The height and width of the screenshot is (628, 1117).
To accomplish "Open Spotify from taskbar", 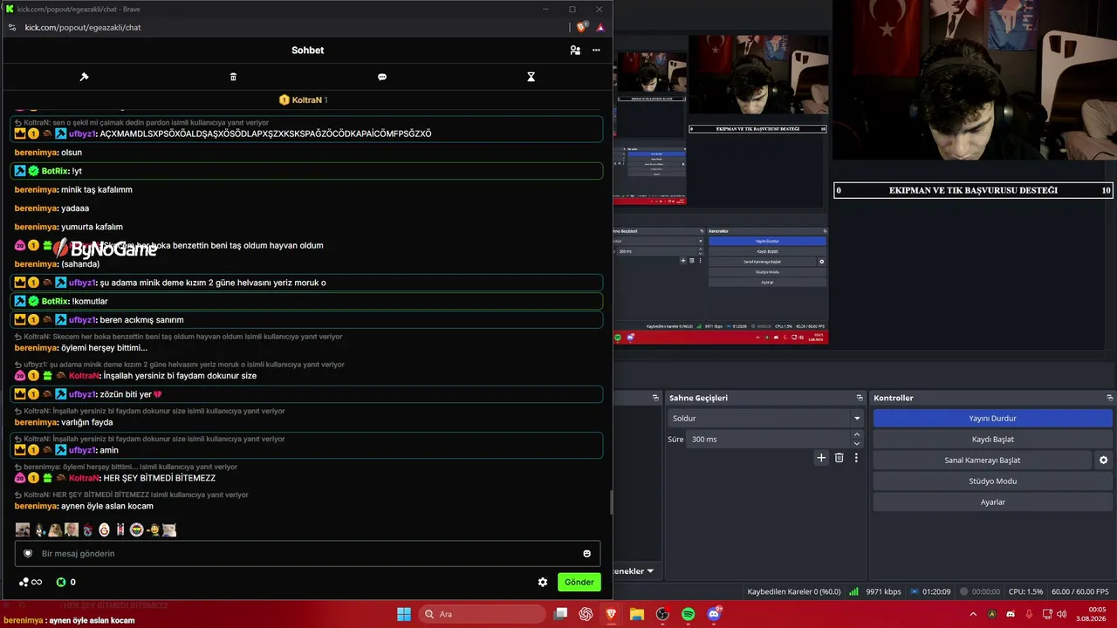I will pos(688,614).
